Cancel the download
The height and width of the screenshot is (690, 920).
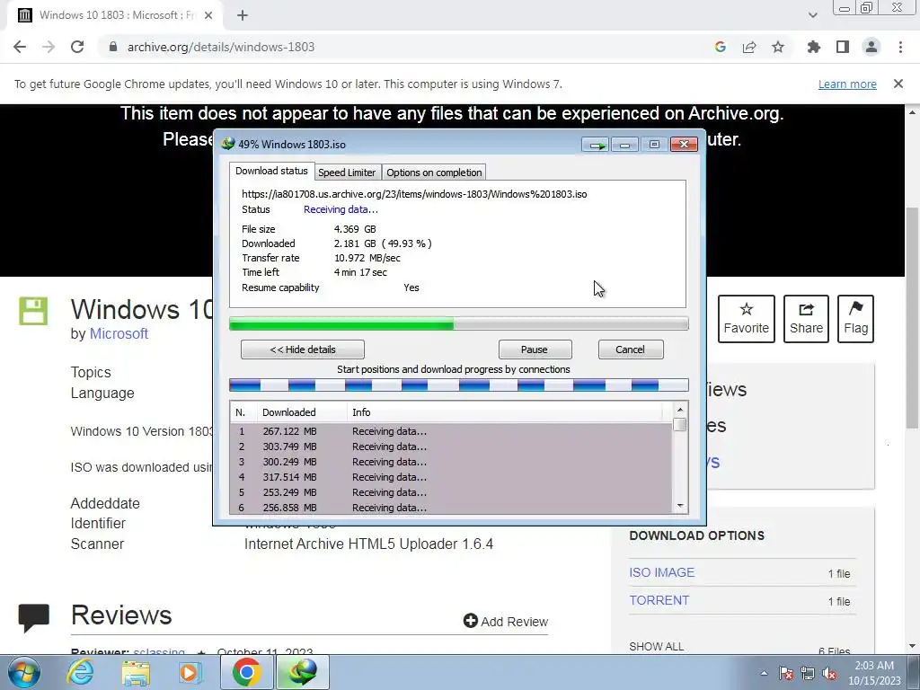click(630, 349)
